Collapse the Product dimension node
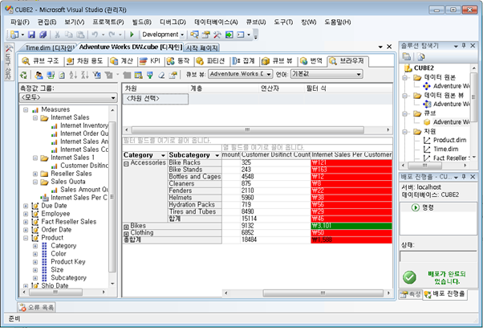The height and width of the screenshot is (328, 483). coord(26,238)
